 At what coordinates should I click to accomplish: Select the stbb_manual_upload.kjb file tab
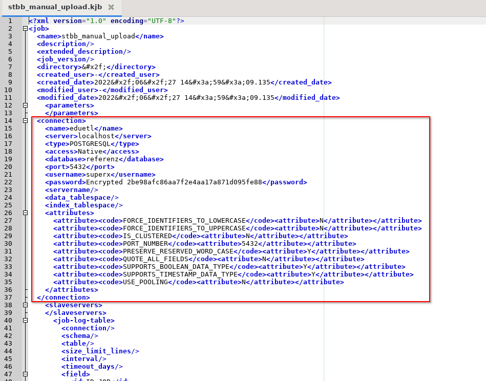pos(56,8)
